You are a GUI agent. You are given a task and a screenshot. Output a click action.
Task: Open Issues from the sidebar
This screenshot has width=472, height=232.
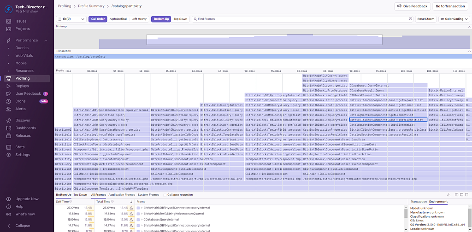[x=20, y=21]
